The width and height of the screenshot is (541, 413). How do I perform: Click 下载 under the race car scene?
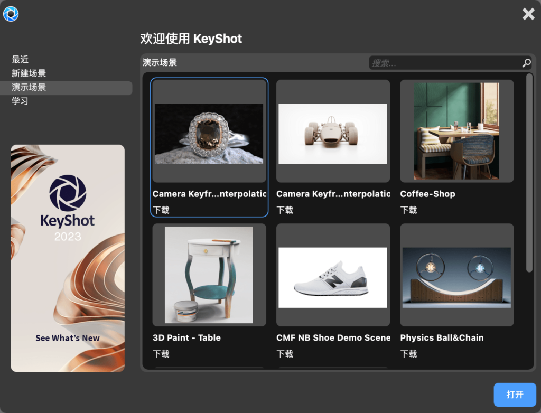click(x=285, y=210)
